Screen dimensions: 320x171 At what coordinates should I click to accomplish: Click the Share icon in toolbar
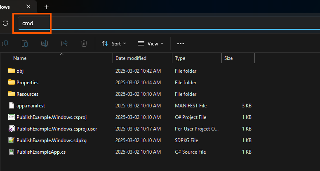click(x=64, y=43)
